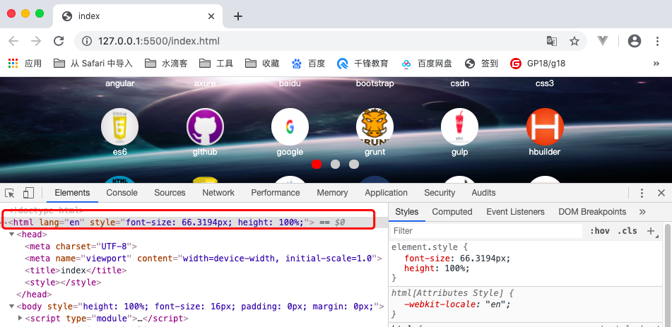672x327 pixels.
Task: Click the styles Filter input field
Action: pos(486,231)
